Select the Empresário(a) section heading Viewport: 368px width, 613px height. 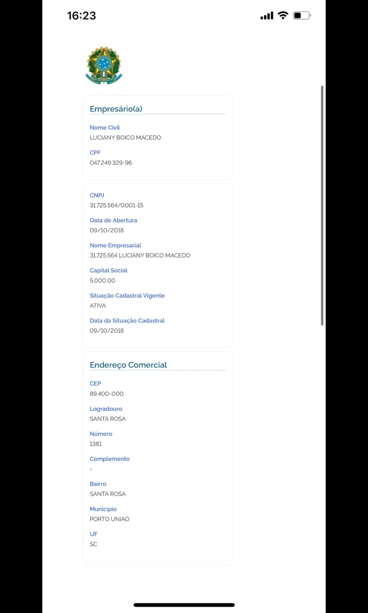[x=116, y=109]
